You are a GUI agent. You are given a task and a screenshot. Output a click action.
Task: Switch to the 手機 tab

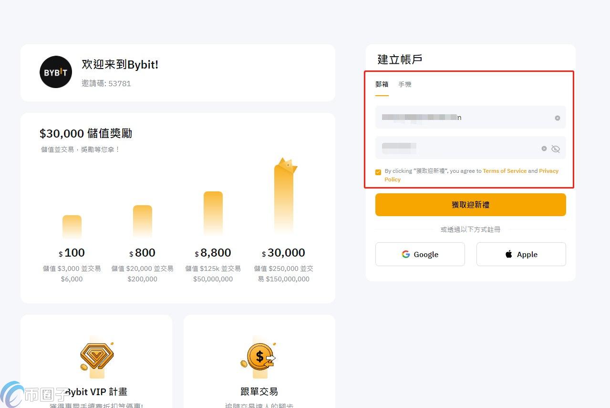[x=404, y=84]
